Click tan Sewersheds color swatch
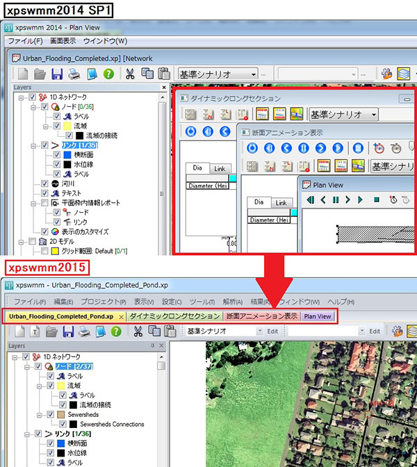The height and width of the screenshot is (467, 417). point(61,415)
